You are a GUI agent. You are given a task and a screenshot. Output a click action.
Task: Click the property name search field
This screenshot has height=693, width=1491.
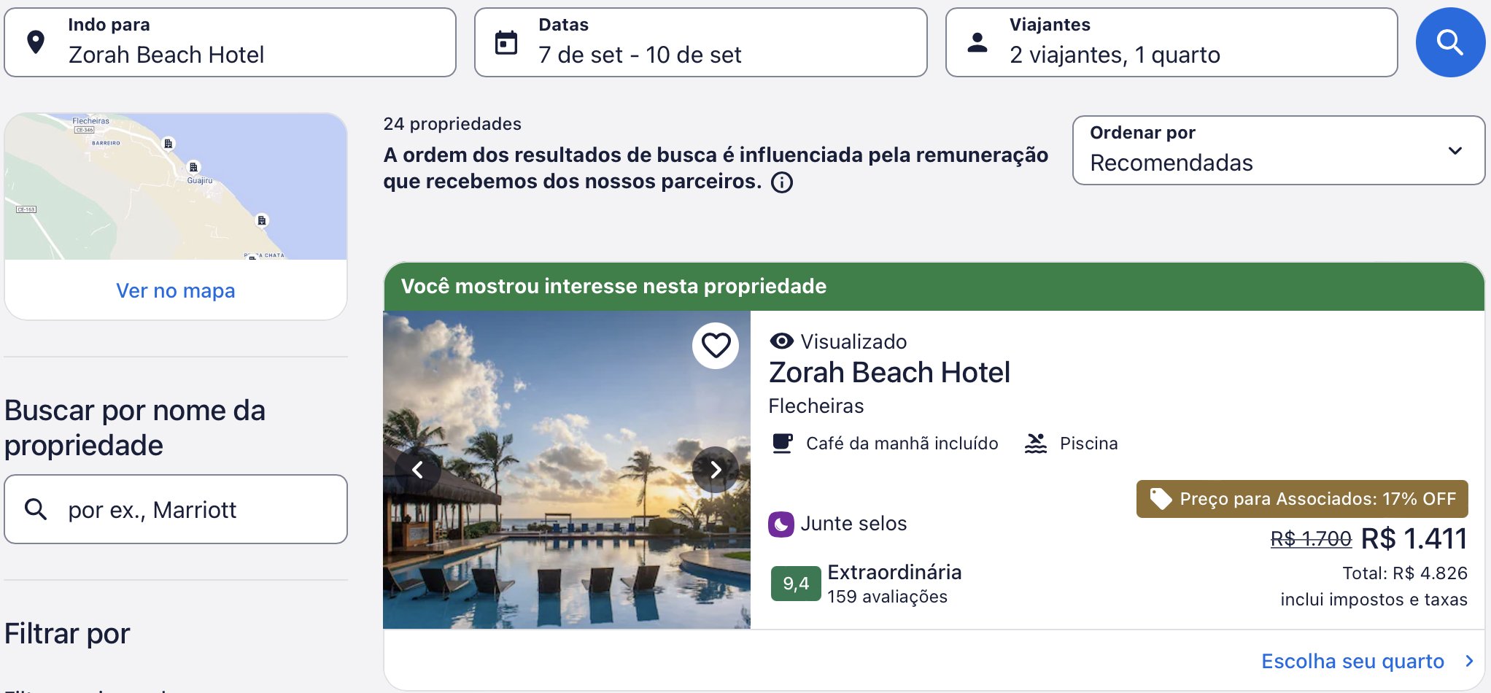tap(176, 509)
